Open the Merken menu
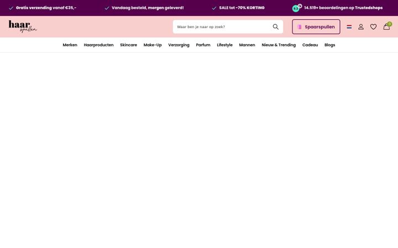 tap(70, 45)
